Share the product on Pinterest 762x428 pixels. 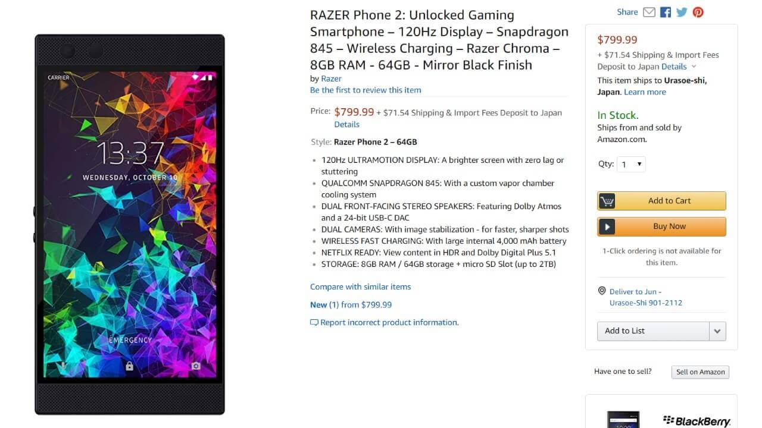coord(698,12)
